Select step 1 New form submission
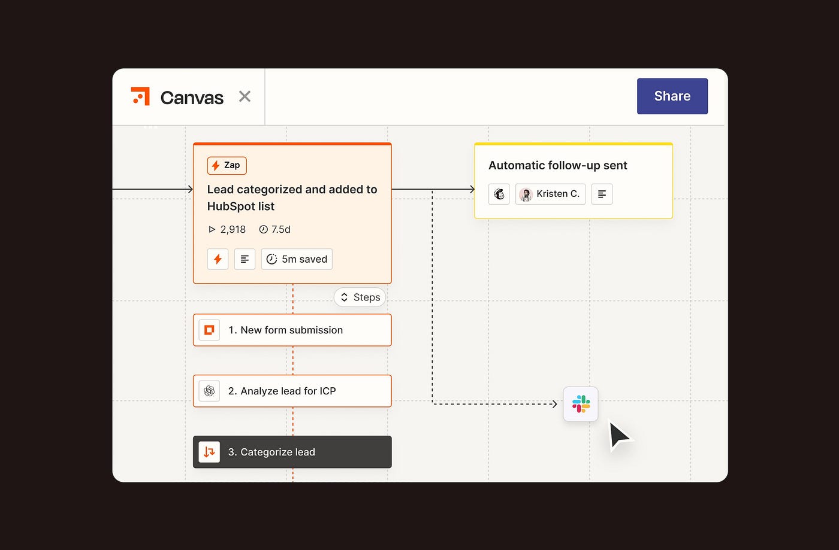This screenshot has height=550, width=839. (292, 330)
